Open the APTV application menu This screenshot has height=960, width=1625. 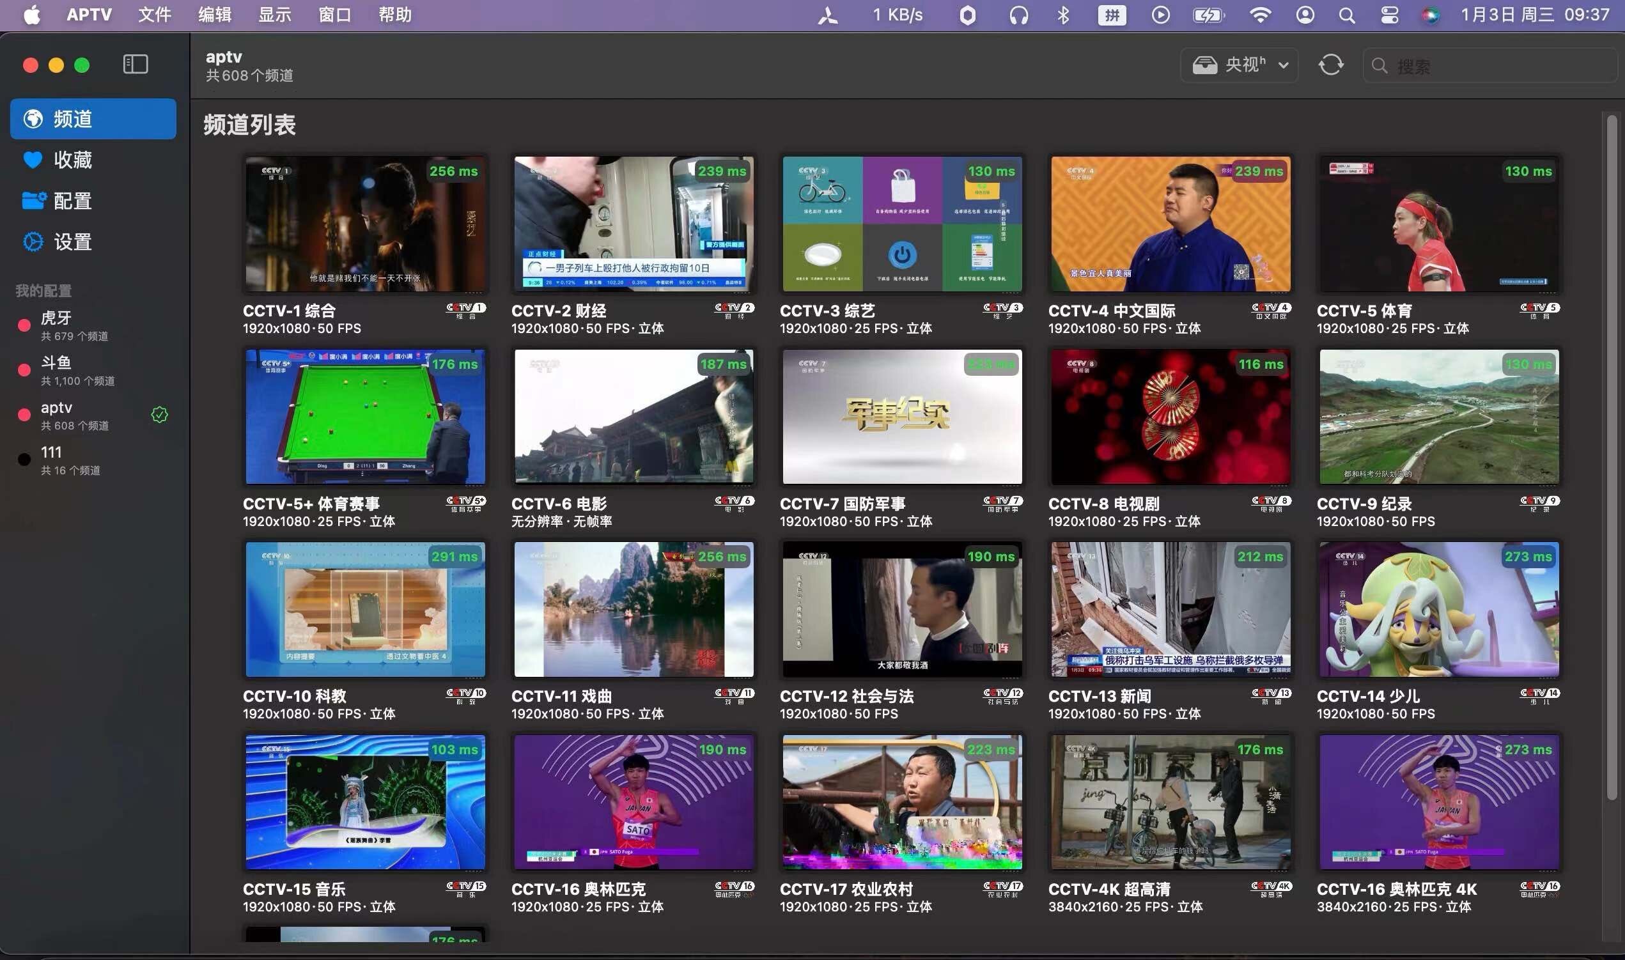coord(89,15)
